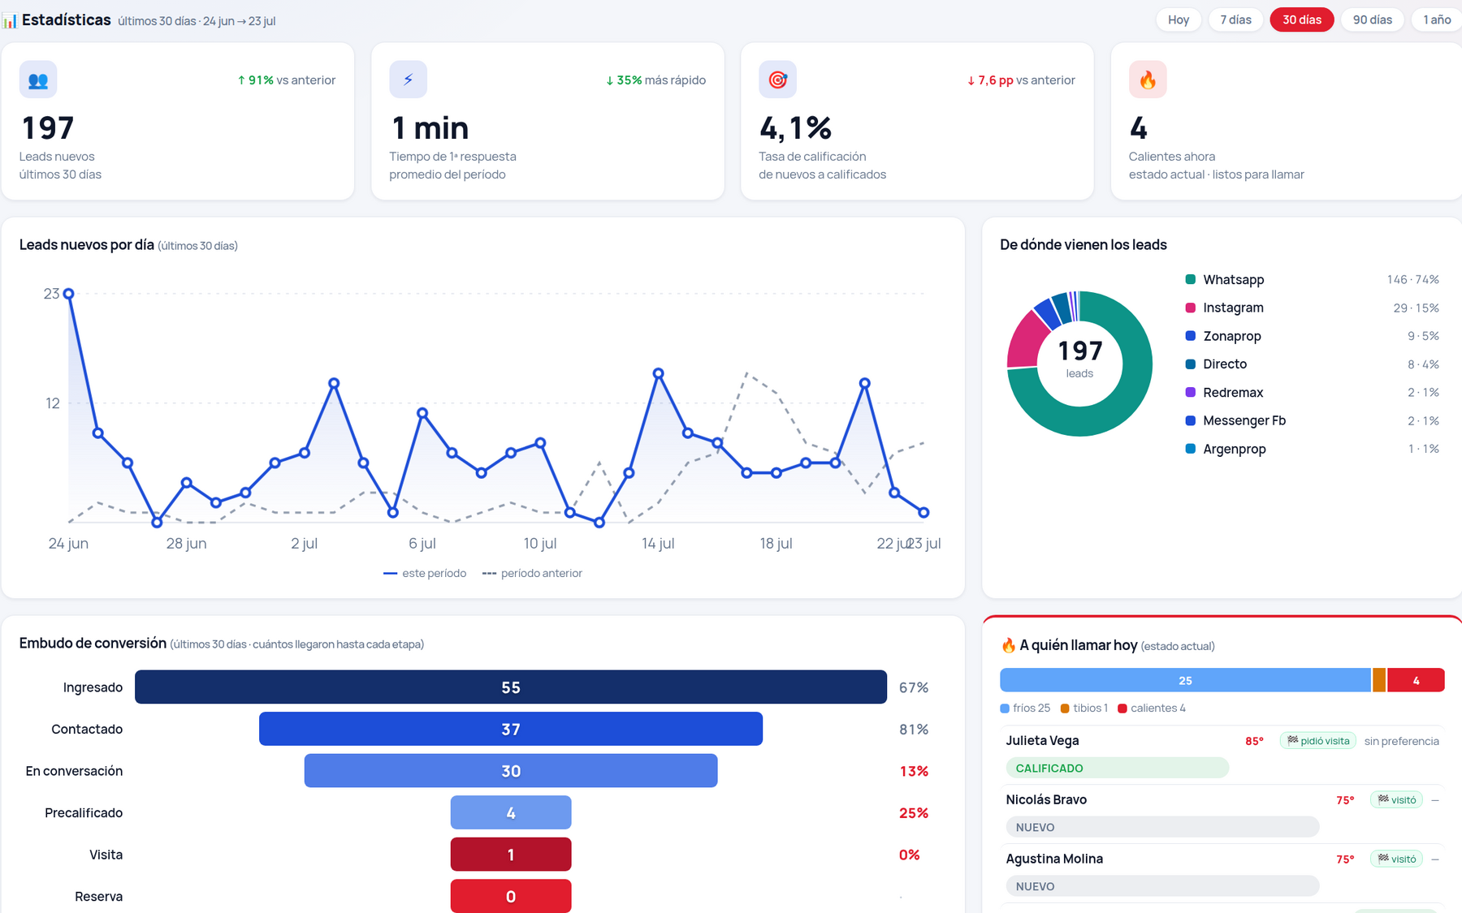Click the Directo source label
This screenshot has width=1462, height=913.
1225,364
